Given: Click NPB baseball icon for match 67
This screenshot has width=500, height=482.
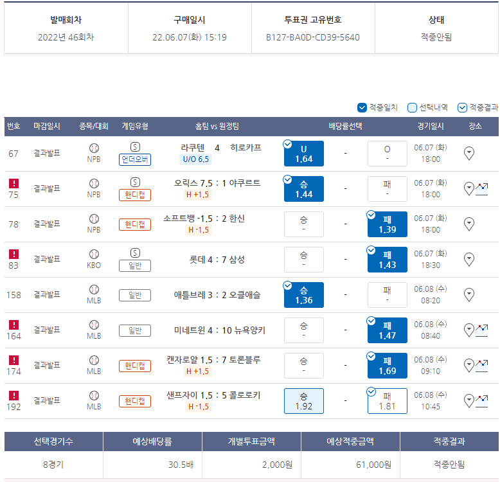Looking at the screenshot, I should pyautogui.click(x=94, y=148).
